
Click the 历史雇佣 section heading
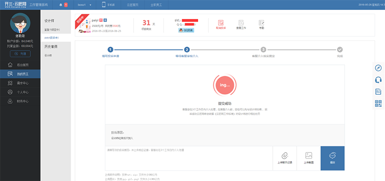point(50,46)
